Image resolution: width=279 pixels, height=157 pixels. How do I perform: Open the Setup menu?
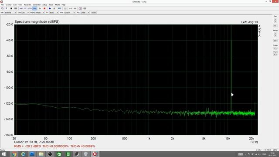[44, 5]
